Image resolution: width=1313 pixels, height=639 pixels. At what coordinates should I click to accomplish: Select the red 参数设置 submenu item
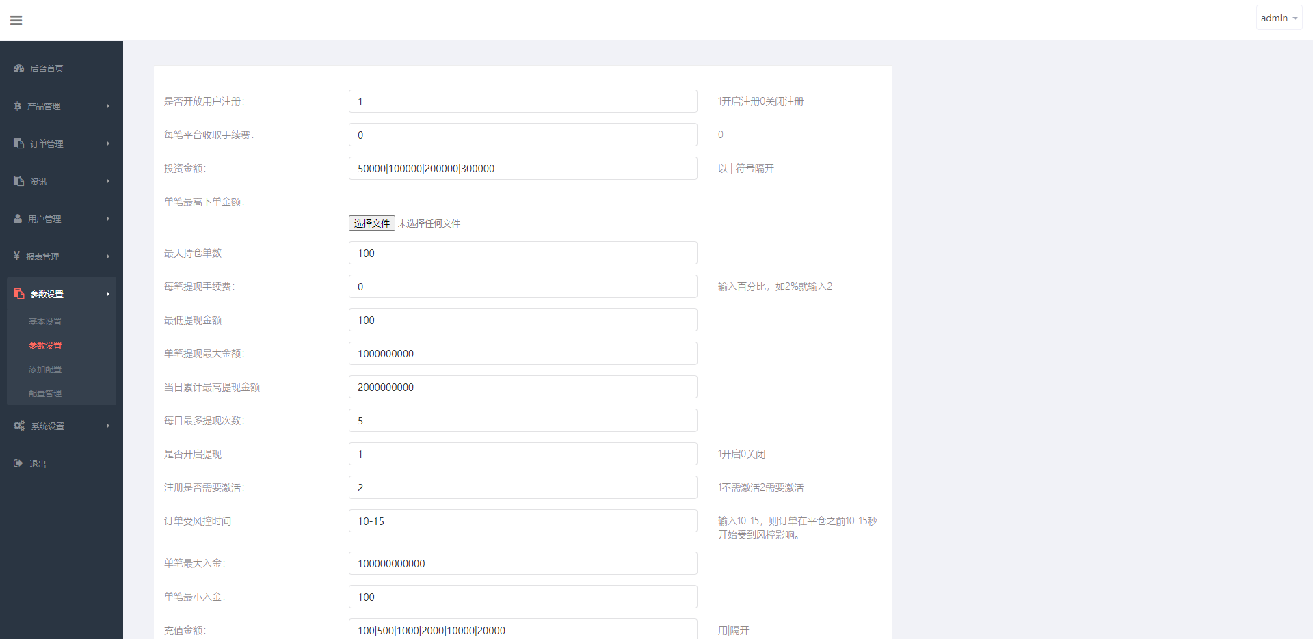pyautogui.click(x=45, y=345)
